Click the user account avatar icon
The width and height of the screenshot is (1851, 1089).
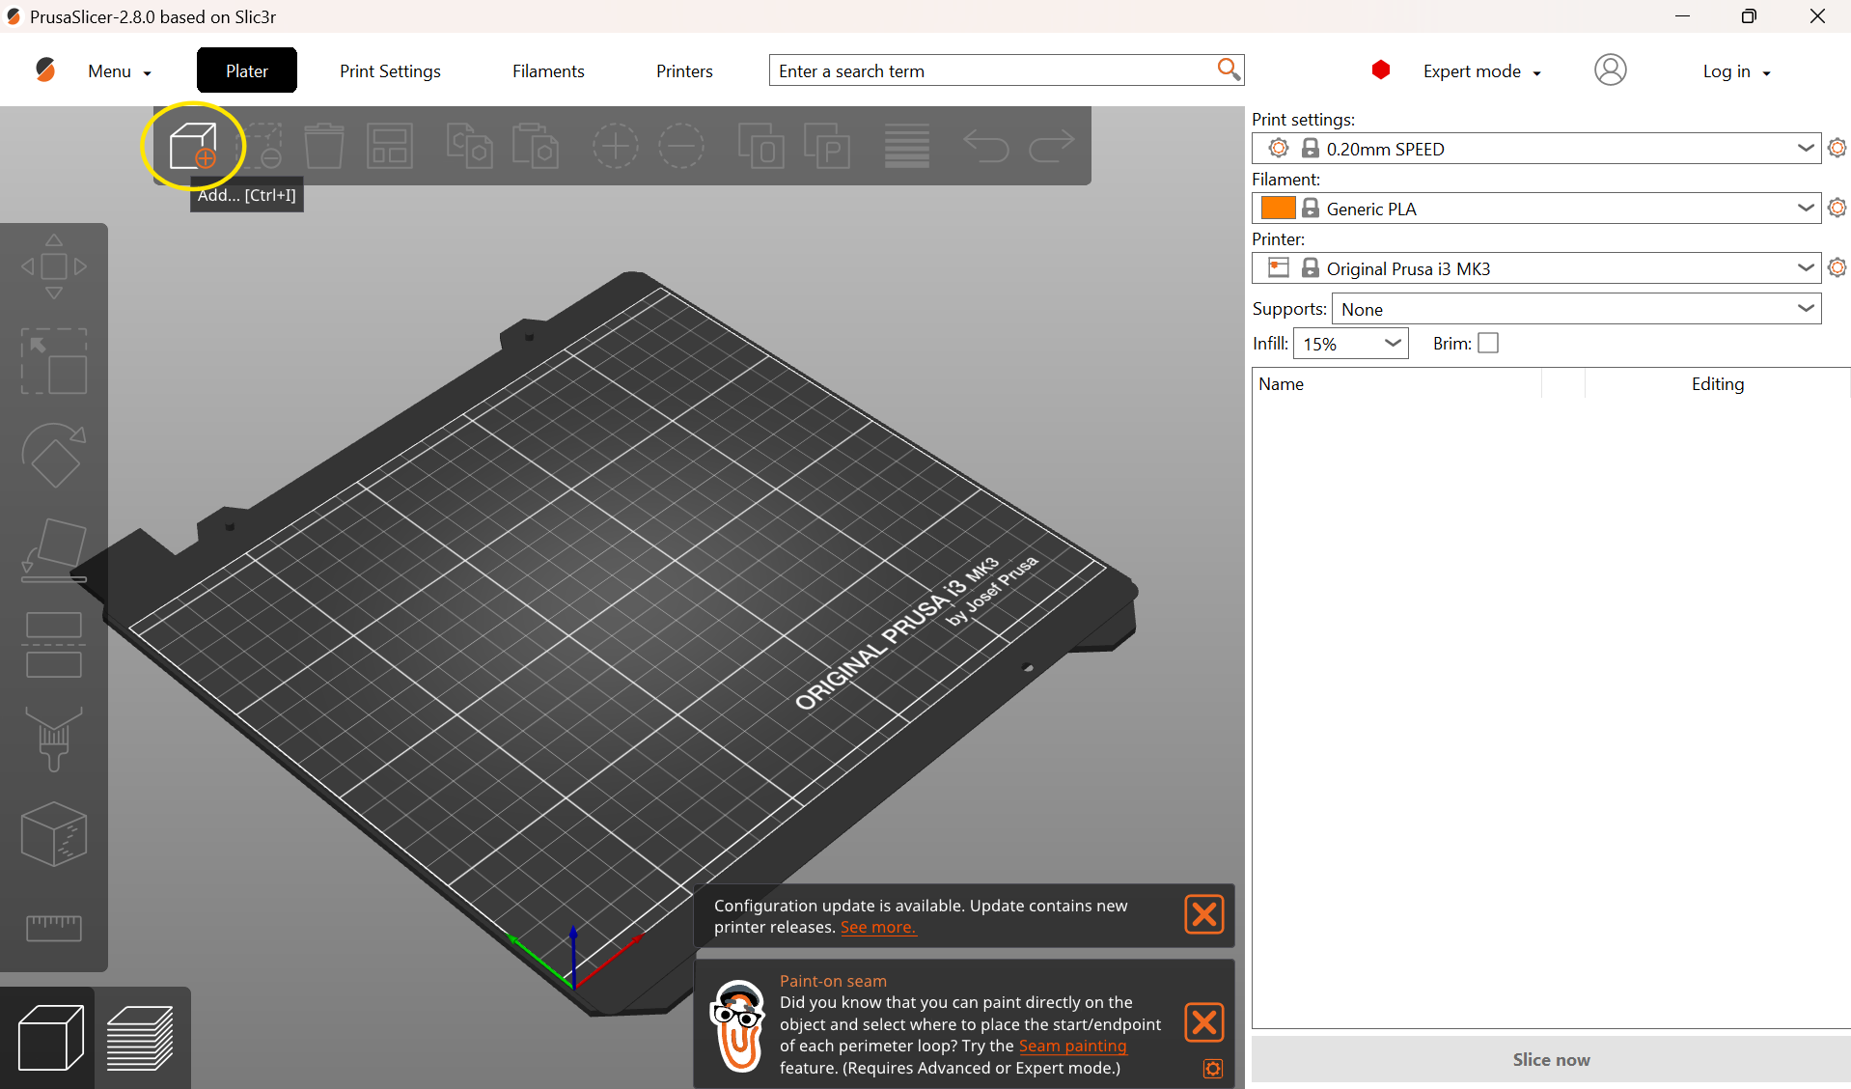[x=1610, y=70]
